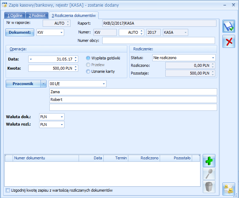This screenshot has width=239, height=198.
Task: Select the Wypłata gotówki radio button
Action: 88,58
